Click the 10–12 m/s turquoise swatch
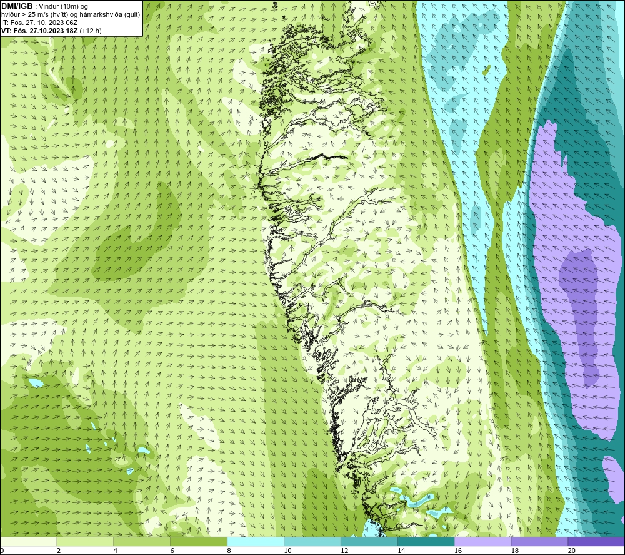This screenshot has height=555, width=625. (312, 541)
